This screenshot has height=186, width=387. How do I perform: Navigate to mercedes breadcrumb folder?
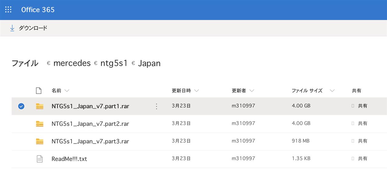point(72,63)
